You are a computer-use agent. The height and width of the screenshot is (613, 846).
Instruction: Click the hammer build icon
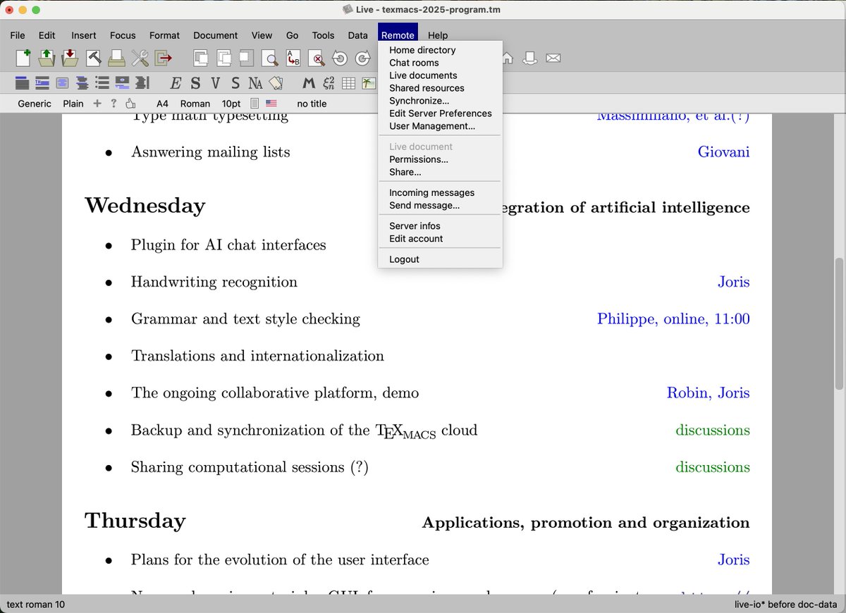click(x=93, y=58)
